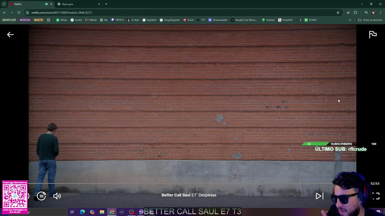Open the media control button in toolbar
Screen dimensions: 385x216
click(366, 13)
